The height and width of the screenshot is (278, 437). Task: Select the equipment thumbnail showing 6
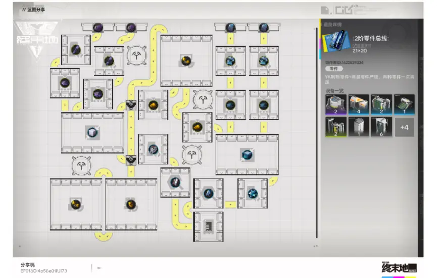click(x=381, y=127)
